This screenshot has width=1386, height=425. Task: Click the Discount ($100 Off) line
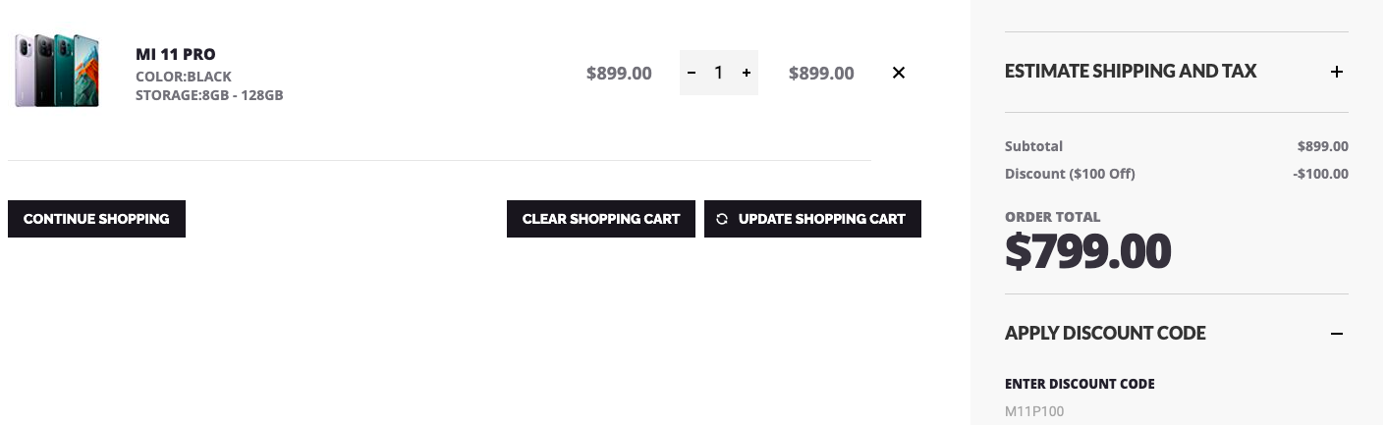pyautogui.click(x=1177, y=174)
